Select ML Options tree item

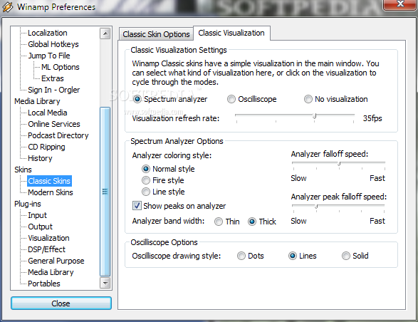[x=61, y=67]
